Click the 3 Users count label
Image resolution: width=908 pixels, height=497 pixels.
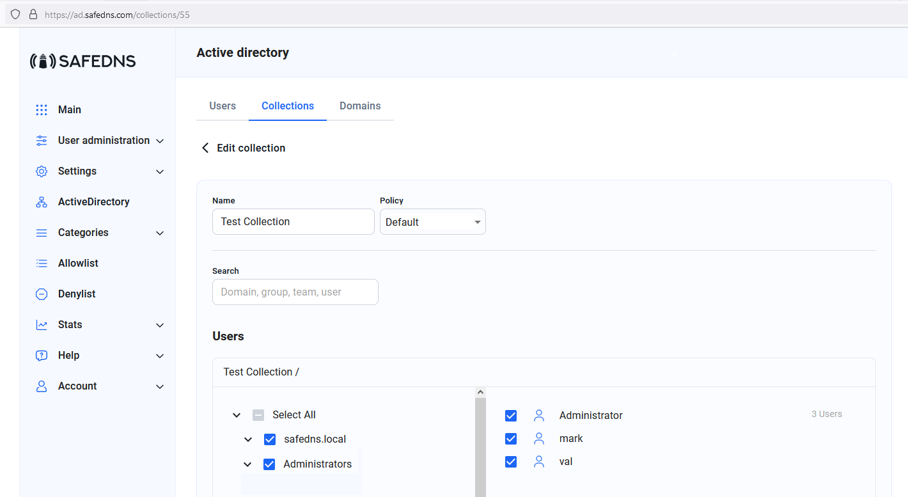pyautogui.click(x=827, y=414)
